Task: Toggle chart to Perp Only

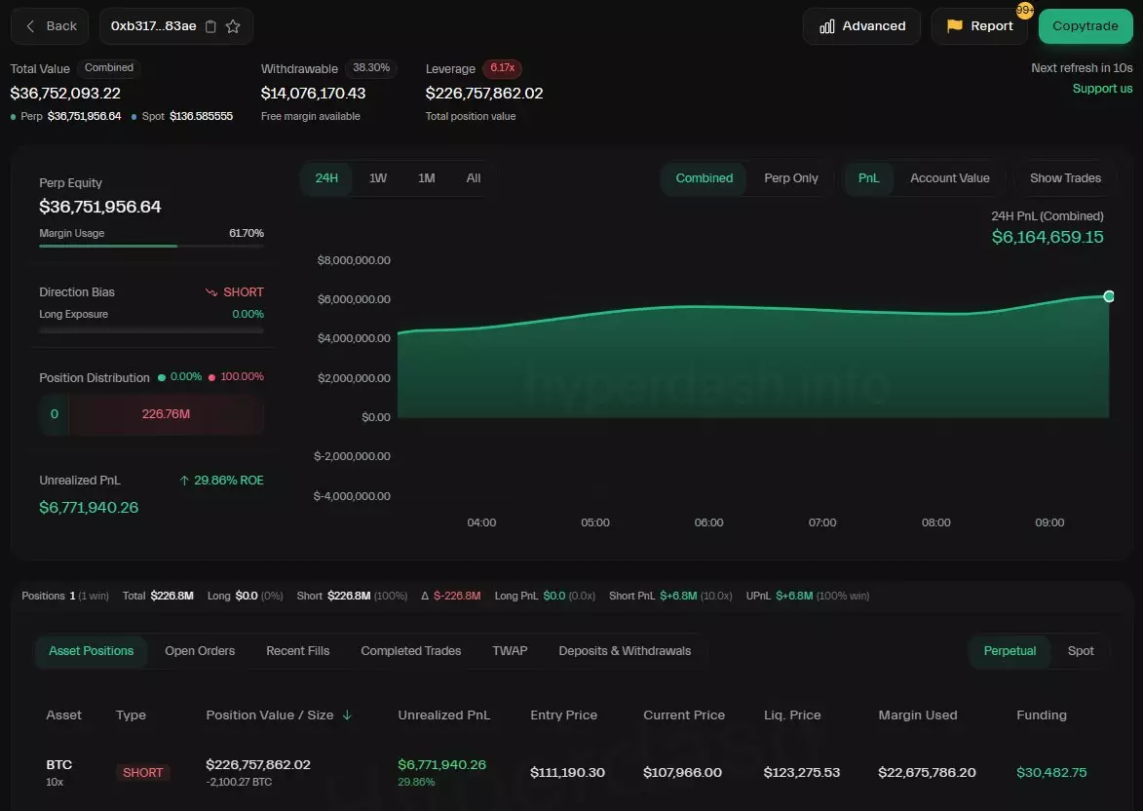Action: [x=791, y=178]
